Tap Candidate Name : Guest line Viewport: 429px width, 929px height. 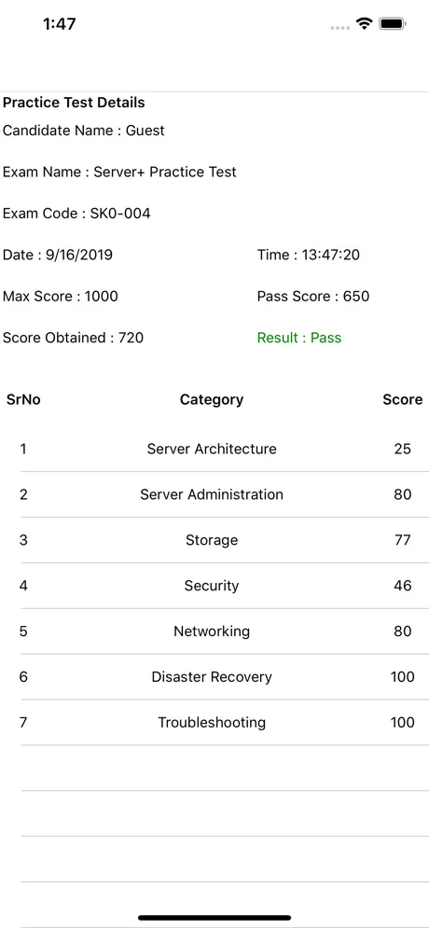[84, 131]
